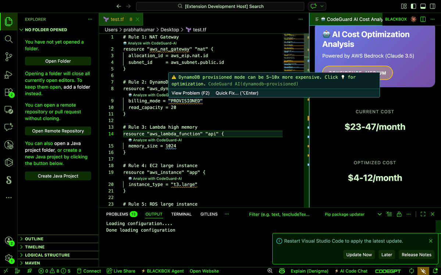
Task: Open additional views ellipsis in activity bar
Action: [x=9, y=198]
